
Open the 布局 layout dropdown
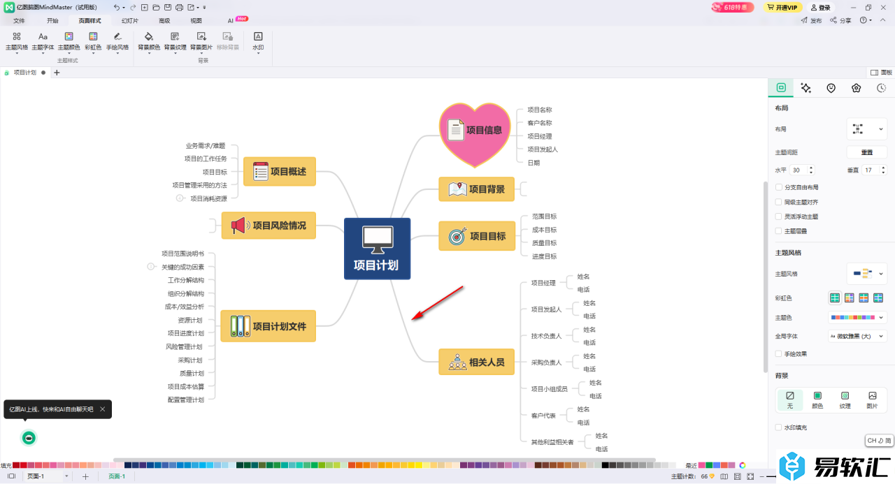point(866,129)
